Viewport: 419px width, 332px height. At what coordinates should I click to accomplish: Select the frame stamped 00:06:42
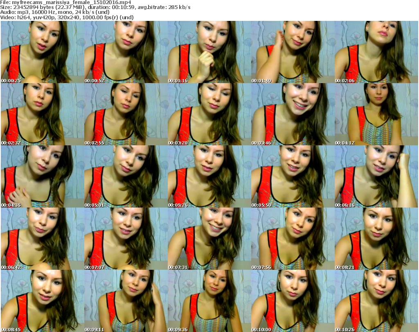point(42,239)
